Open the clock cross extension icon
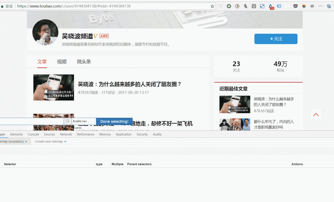Image resolution: width=334 pixels, height=202 pixels. pyautogui.click(x=237, y=6)
